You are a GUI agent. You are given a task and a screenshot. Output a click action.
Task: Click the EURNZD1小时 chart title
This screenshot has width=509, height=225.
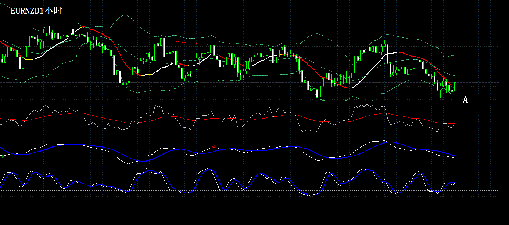pyautogui.click(x=36, y=11)
